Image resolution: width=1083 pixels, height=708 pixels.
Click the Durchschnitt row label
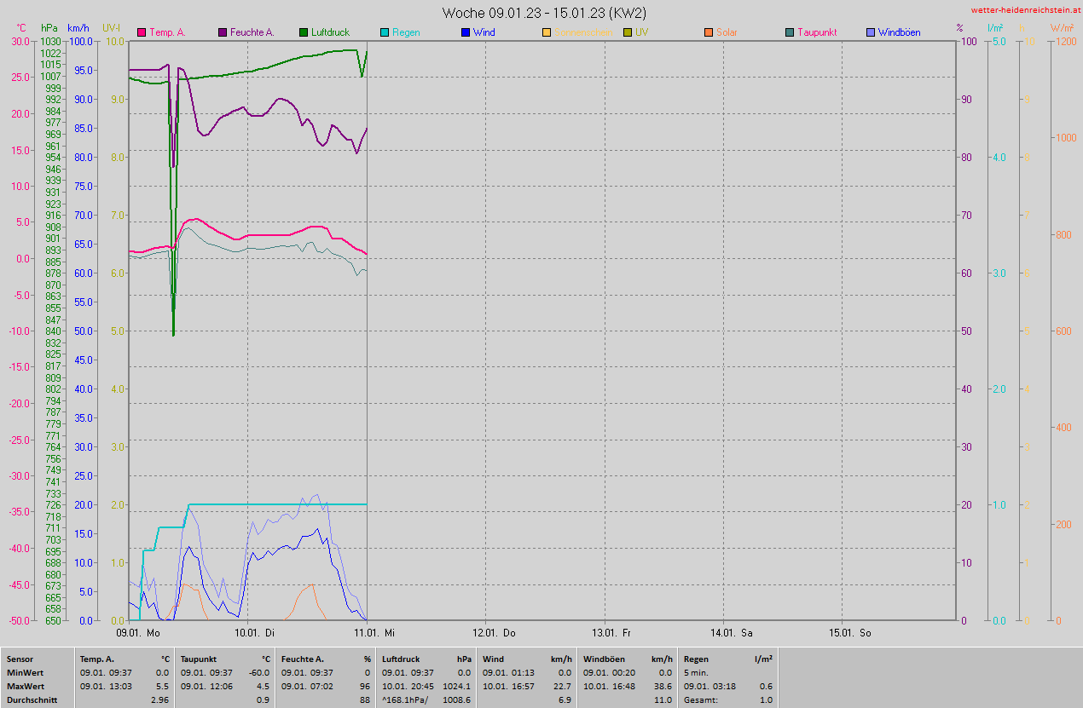pos(32,699)
